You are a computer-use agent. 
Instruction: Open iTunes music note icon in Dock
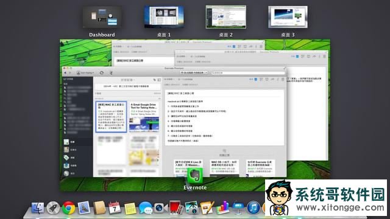point(253,207)
